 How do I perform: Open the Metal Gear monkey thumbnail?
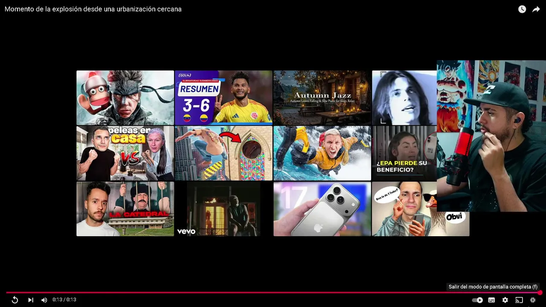(x=125, y=98)
